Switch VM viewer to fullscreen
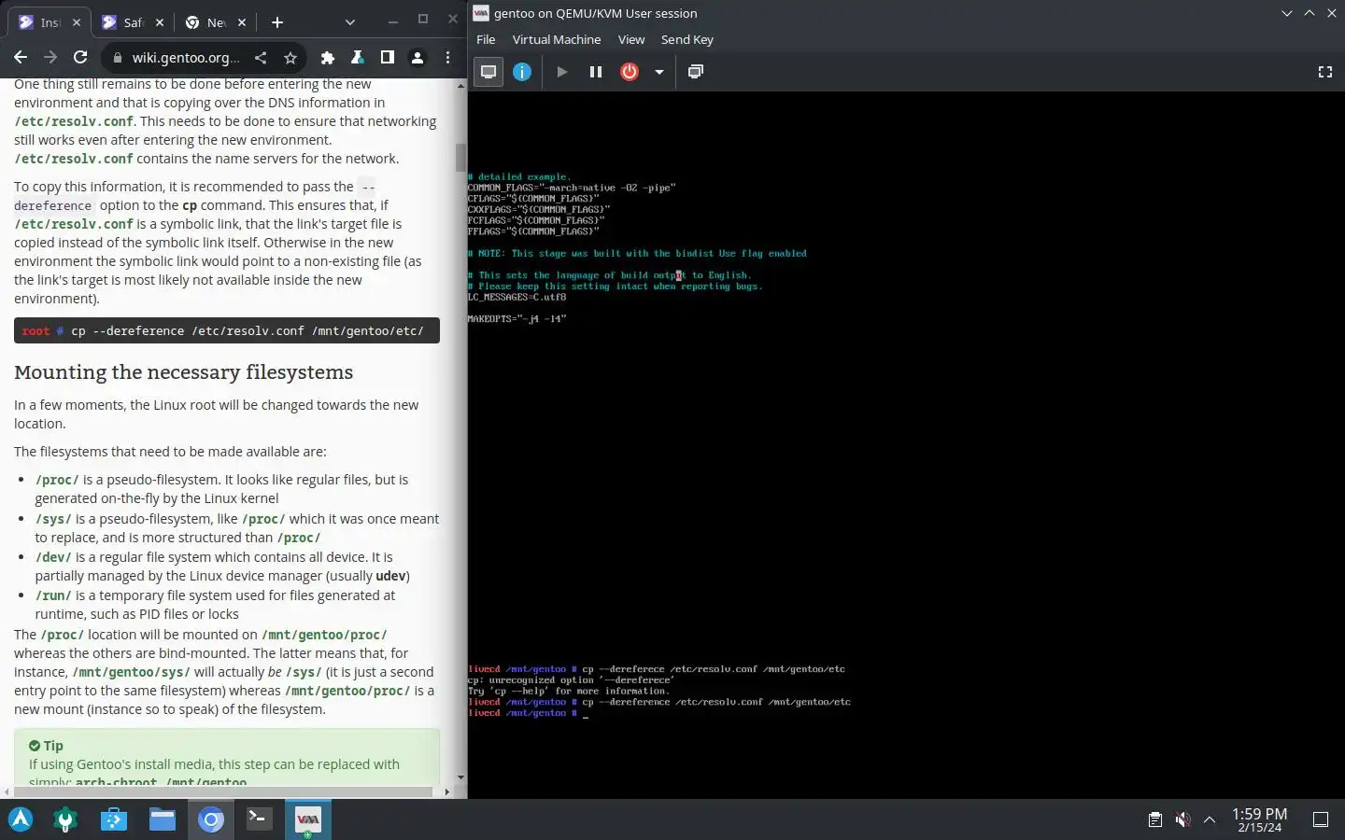This screenshot has width=1345, height=840. point(1324,72)
